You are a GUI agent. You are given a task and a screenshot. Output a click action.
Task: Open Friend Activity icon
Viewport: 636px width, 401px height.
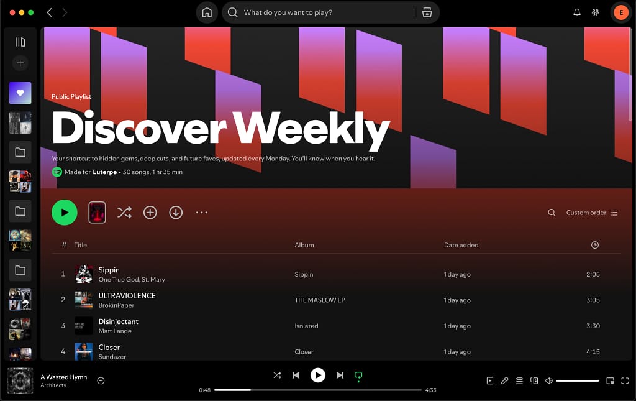[x=596, y=12]
